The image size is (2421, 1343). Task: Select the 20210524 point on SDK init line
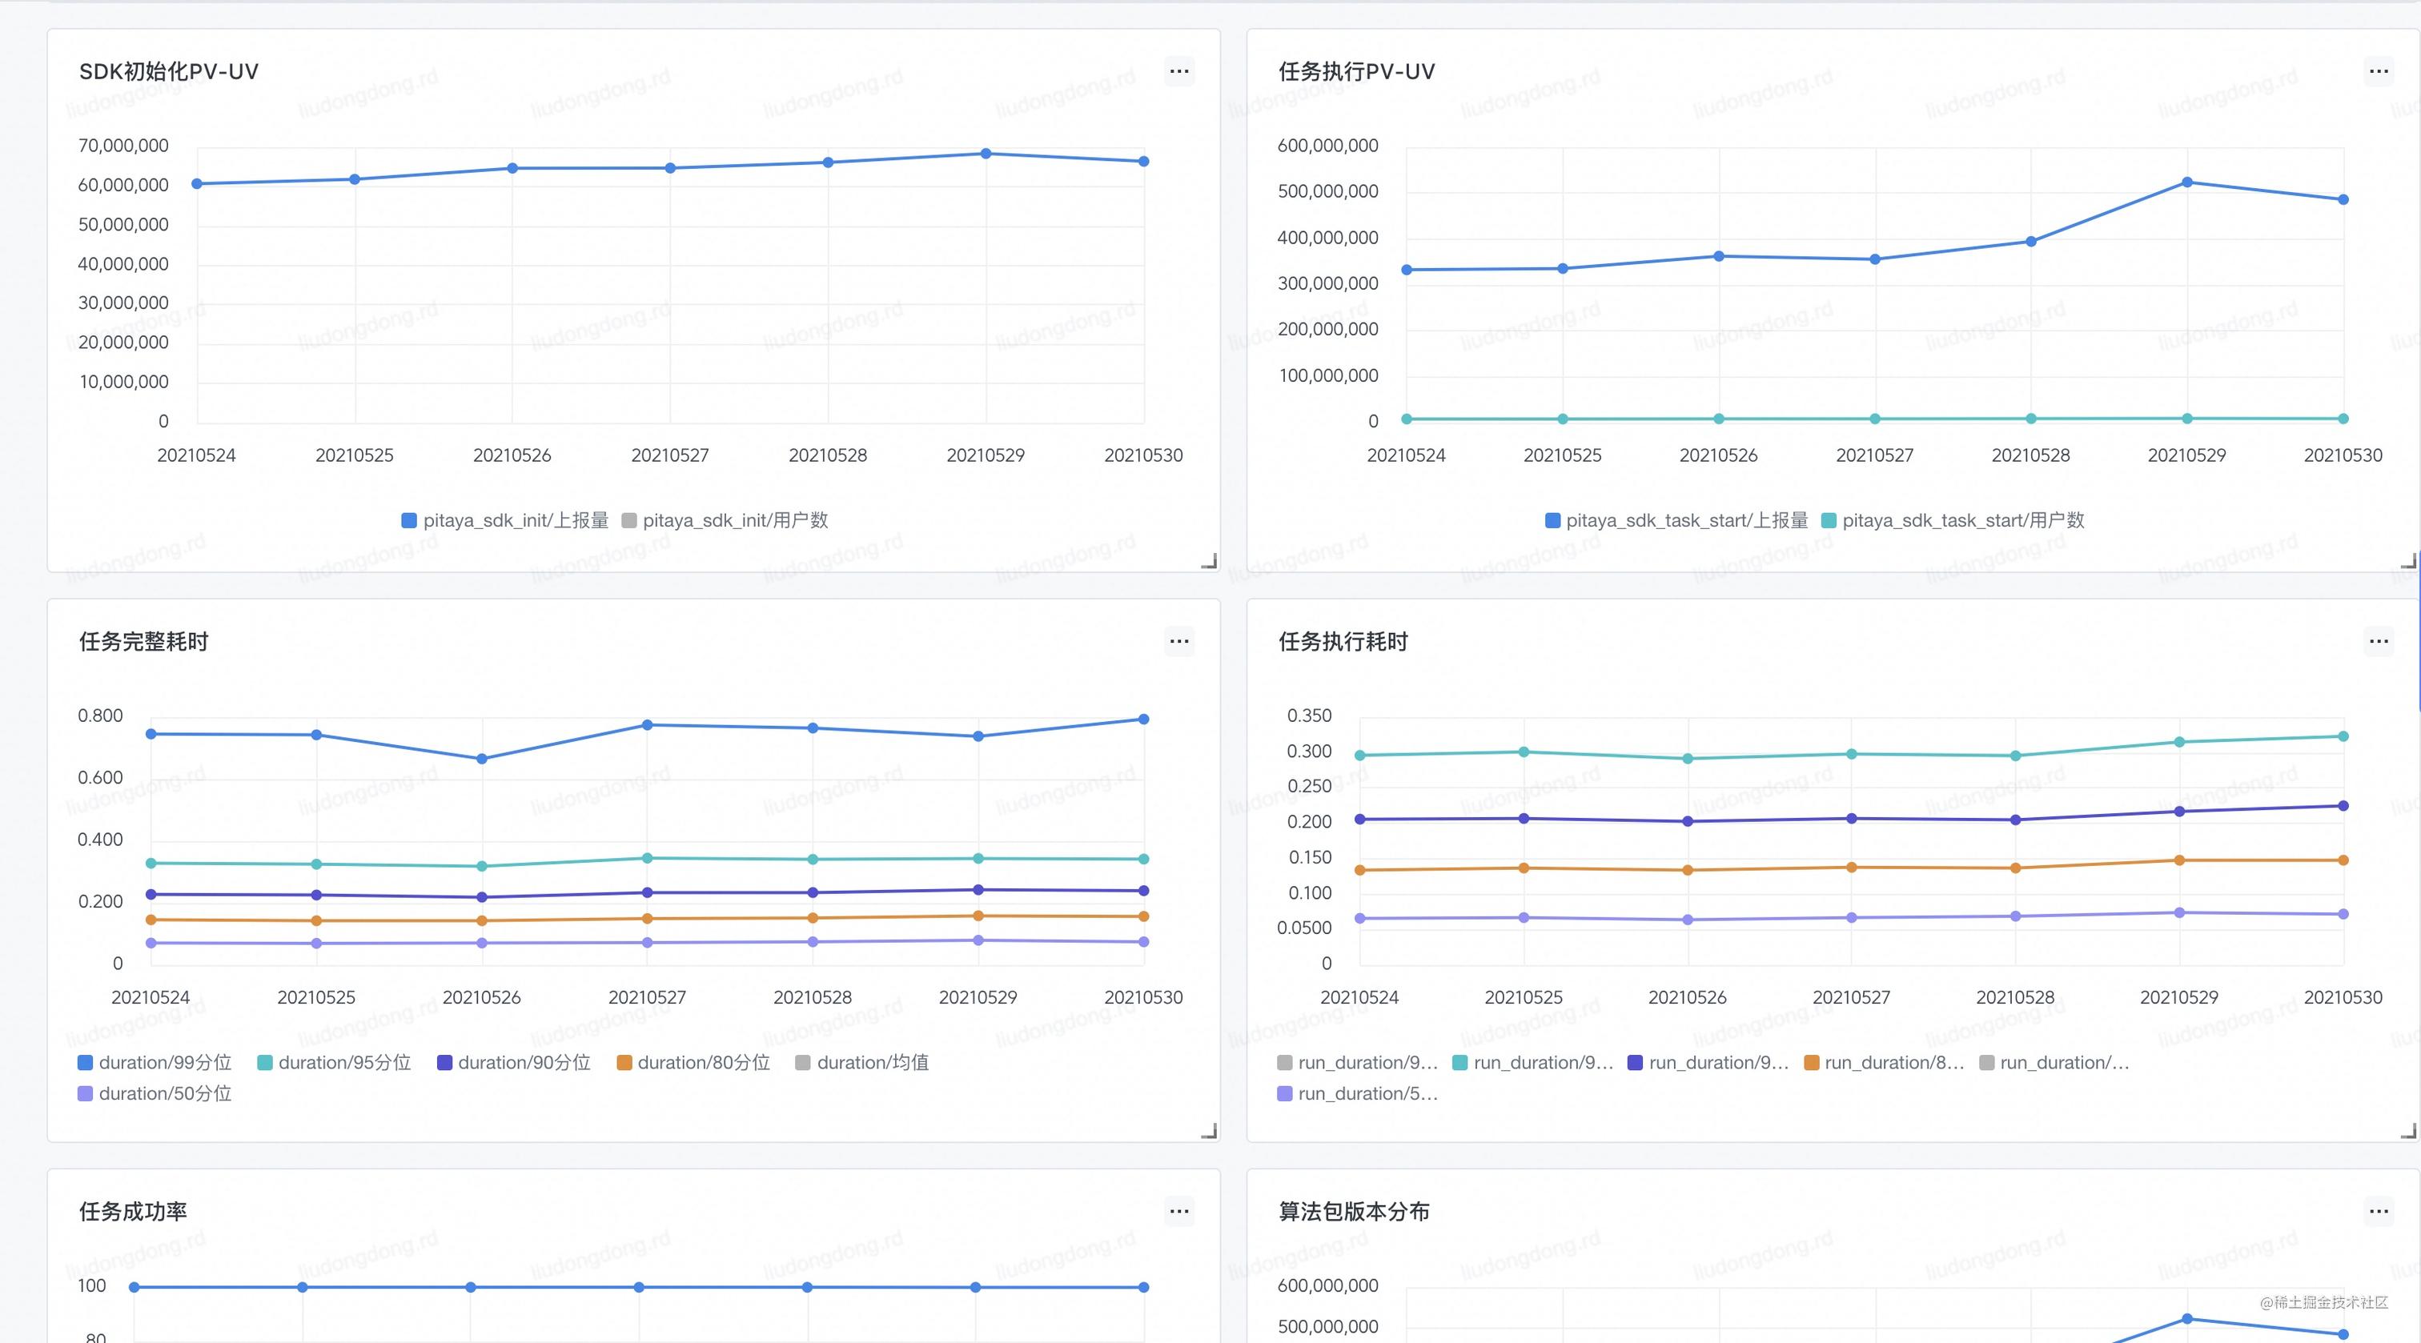click(x=198, y=184)
